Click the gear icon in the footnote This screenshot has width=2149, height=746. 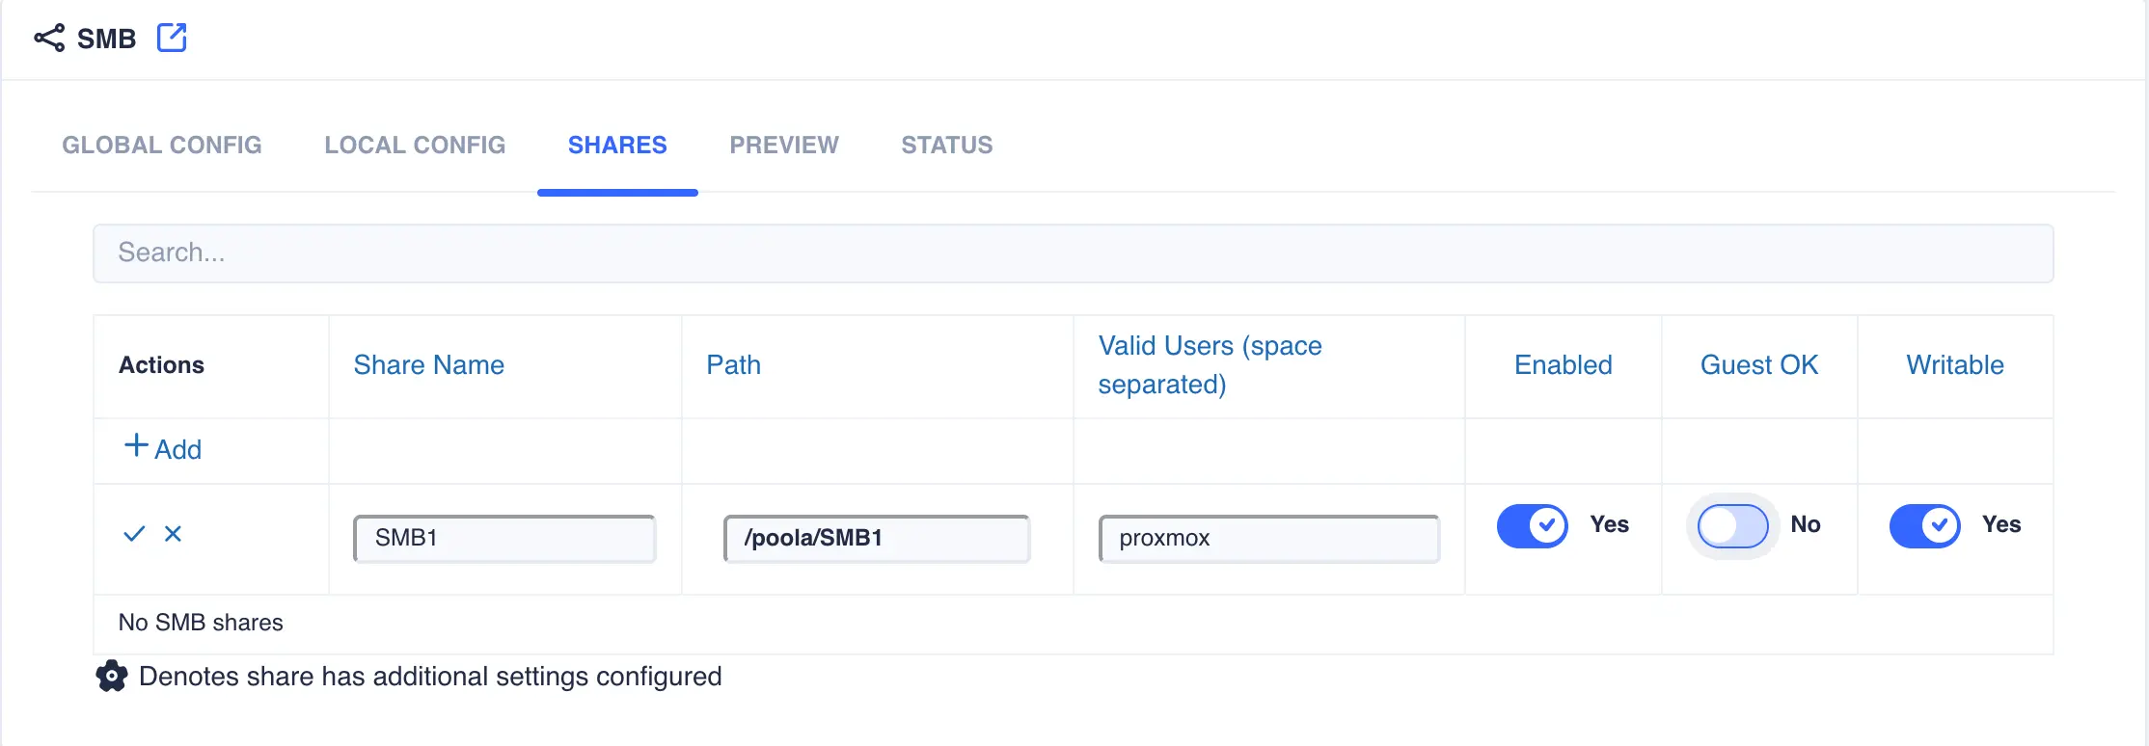[x=112, y=676]
